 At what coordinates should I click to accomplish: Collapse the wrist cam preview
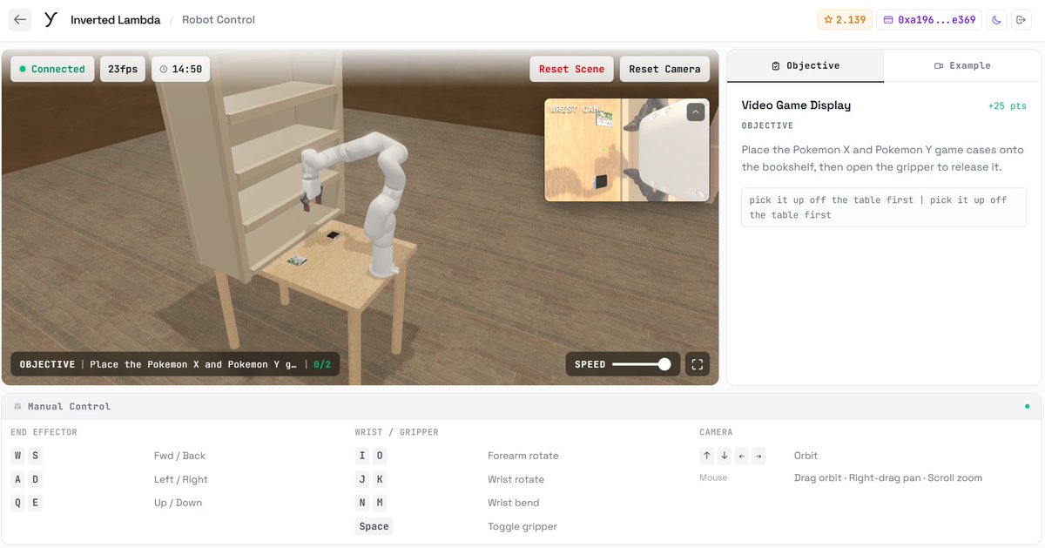pyautogui.click(x=695, y=112)
